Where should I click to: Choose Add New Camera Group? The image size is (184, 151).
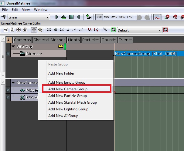pyautogui.click(x=76, y=89)
